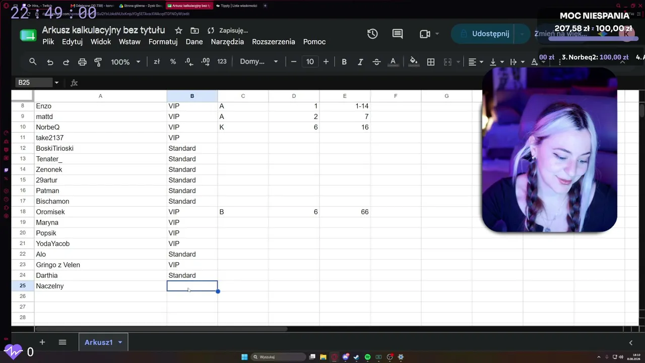The height and width of the screenshot is (363, 645).
Task: Select cell containing 'Gringo z Velen'
Action: tap(100, 265)
